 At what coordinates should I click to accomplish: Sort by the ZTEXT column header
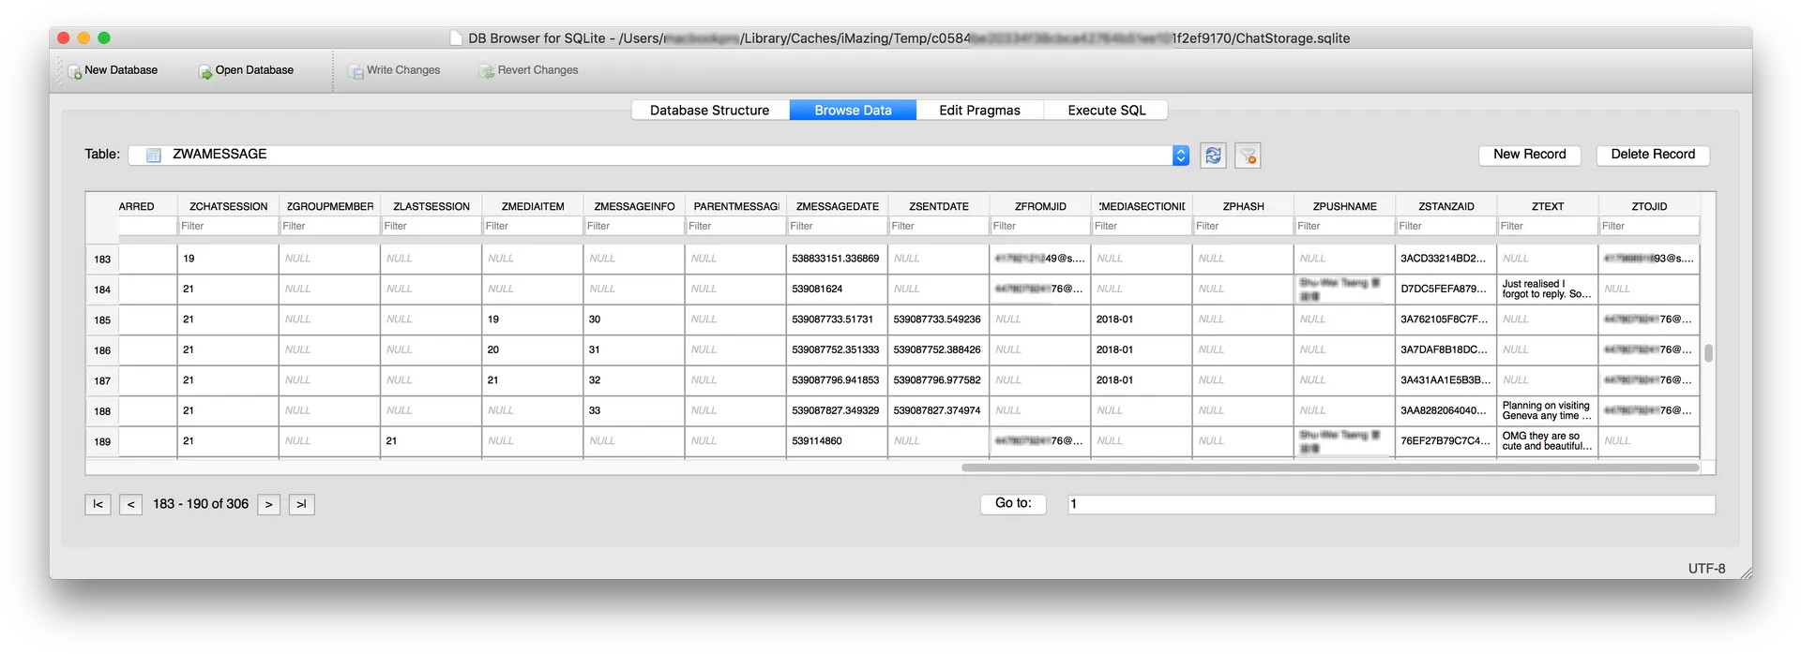[x=1548, y=206]
